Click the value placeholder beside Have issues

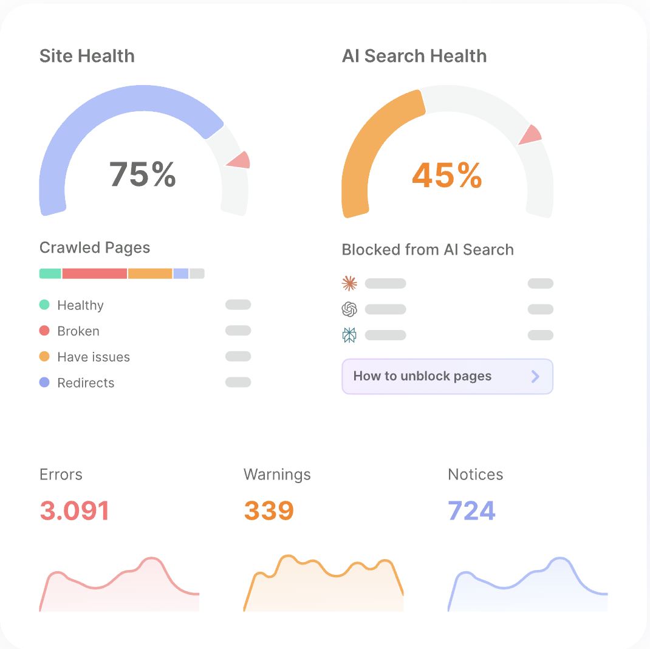[238, 357]
